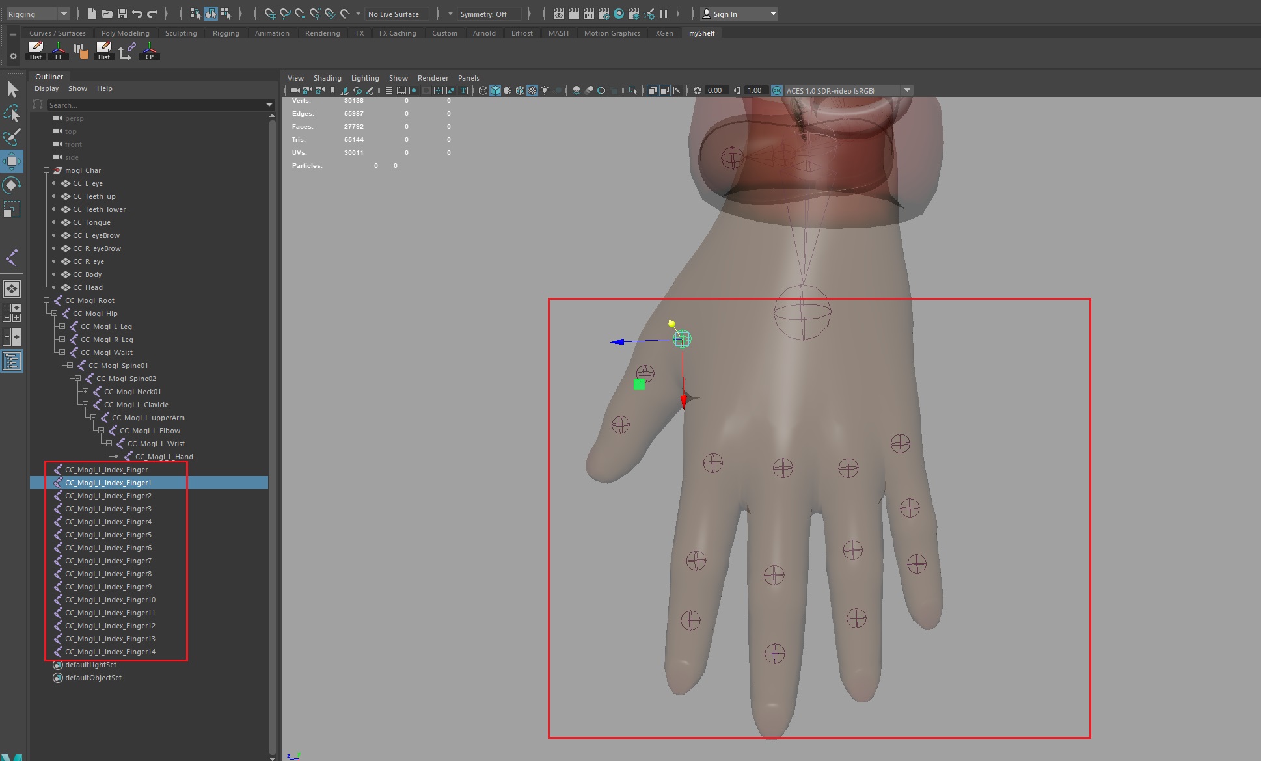Open the Animation shelf tab

(272, 33)
